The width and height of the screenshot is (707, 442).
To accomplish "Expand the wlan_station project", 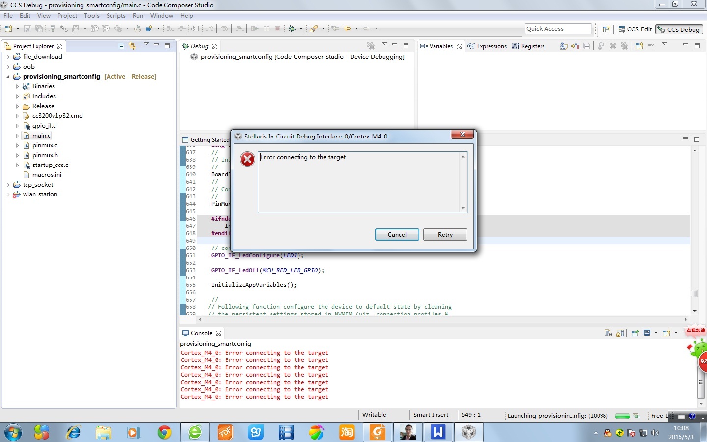I will click(8, 194).
